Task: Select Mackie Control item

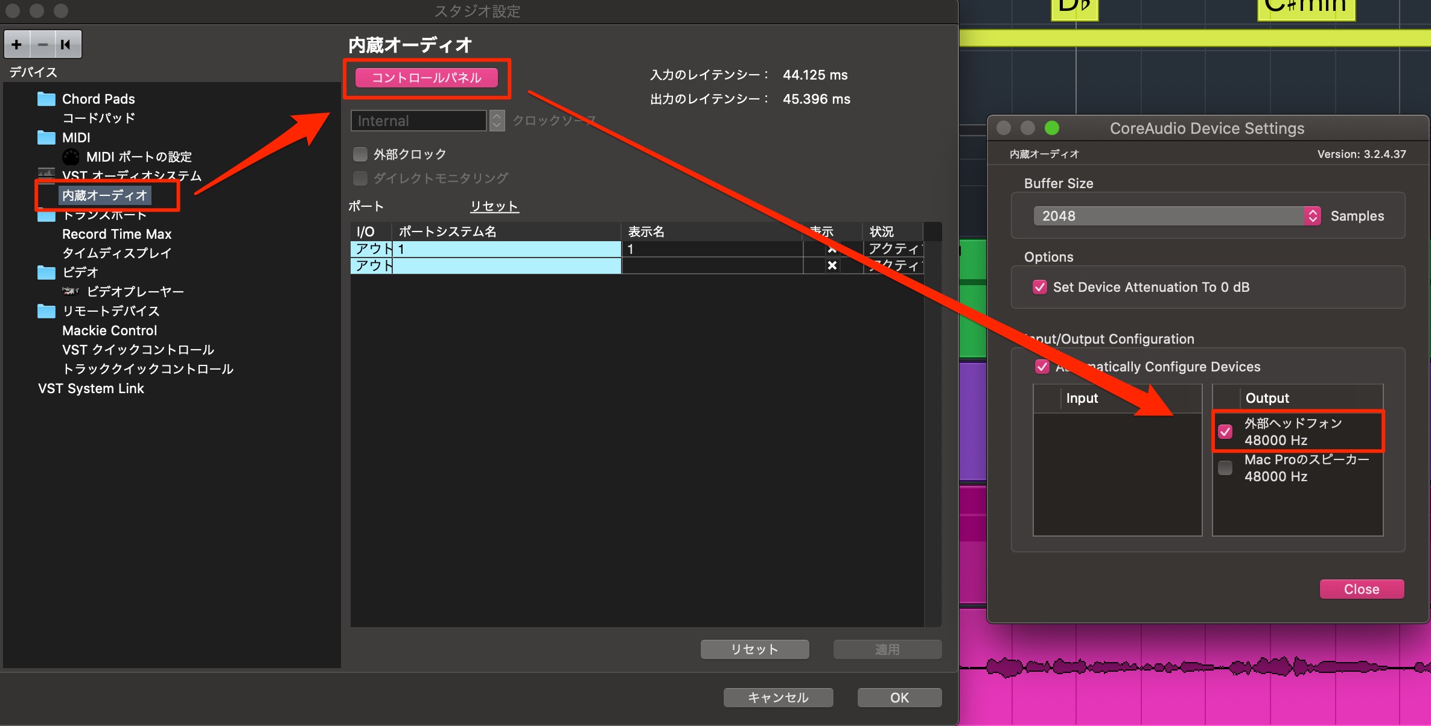Action: click(x=109, y=330)
